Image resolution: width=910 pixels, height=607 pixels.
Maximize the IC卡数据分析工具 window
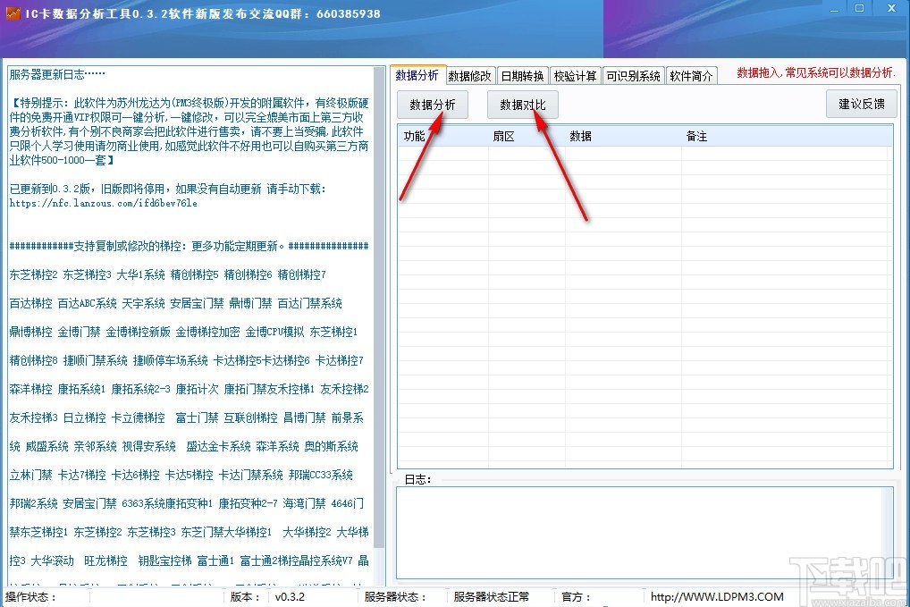point(860,8)
